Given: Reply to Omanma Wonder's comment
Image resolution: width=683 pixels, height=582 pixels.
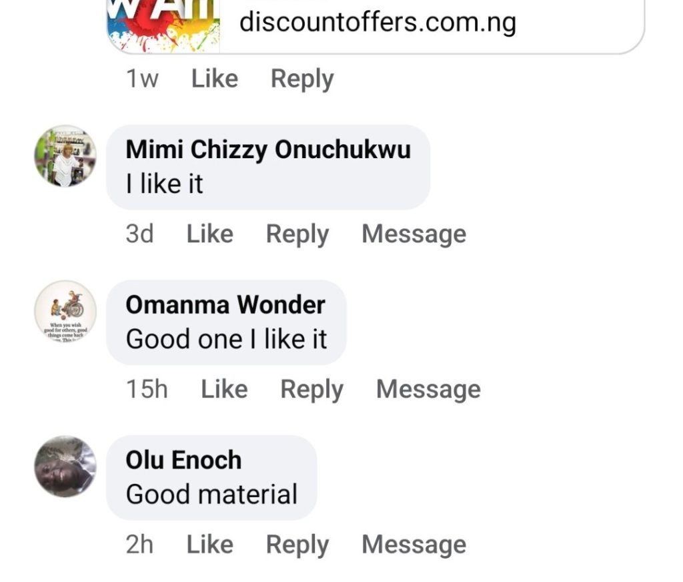Looking at the screenshot, I should coord(311,389).
